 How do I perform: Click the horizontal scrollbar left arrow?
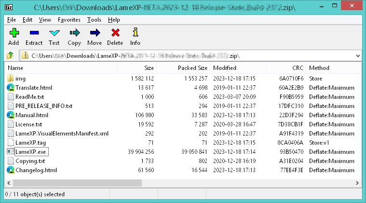point(9,183)
